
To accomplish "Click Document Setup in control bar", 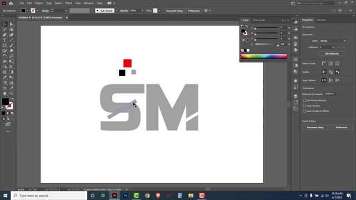I will (x=174, y=11).
